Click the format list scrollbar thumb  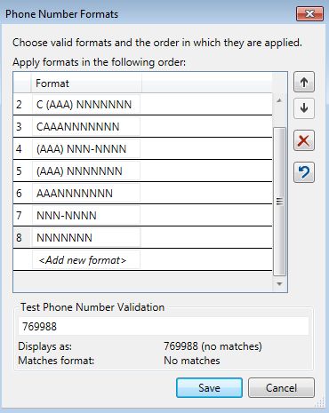click(x=279, y=202)
